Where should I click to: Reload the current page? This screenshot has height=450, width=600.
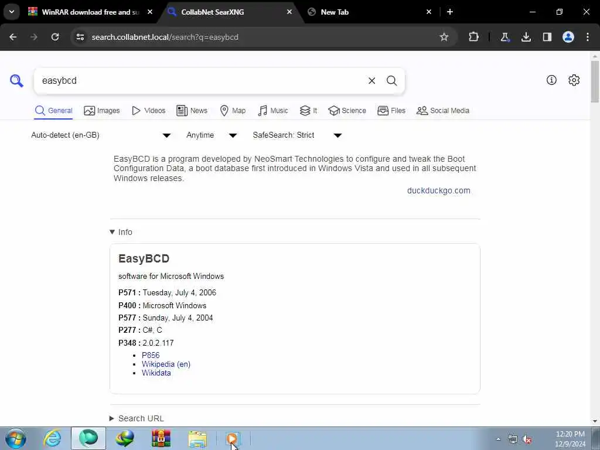tap(55, 37)
